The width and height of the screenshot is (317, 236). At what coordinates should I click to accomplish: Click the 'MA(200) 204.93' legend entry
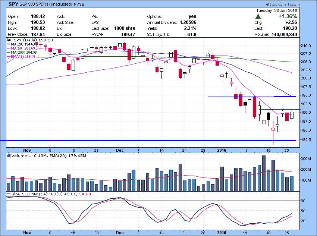24,53
